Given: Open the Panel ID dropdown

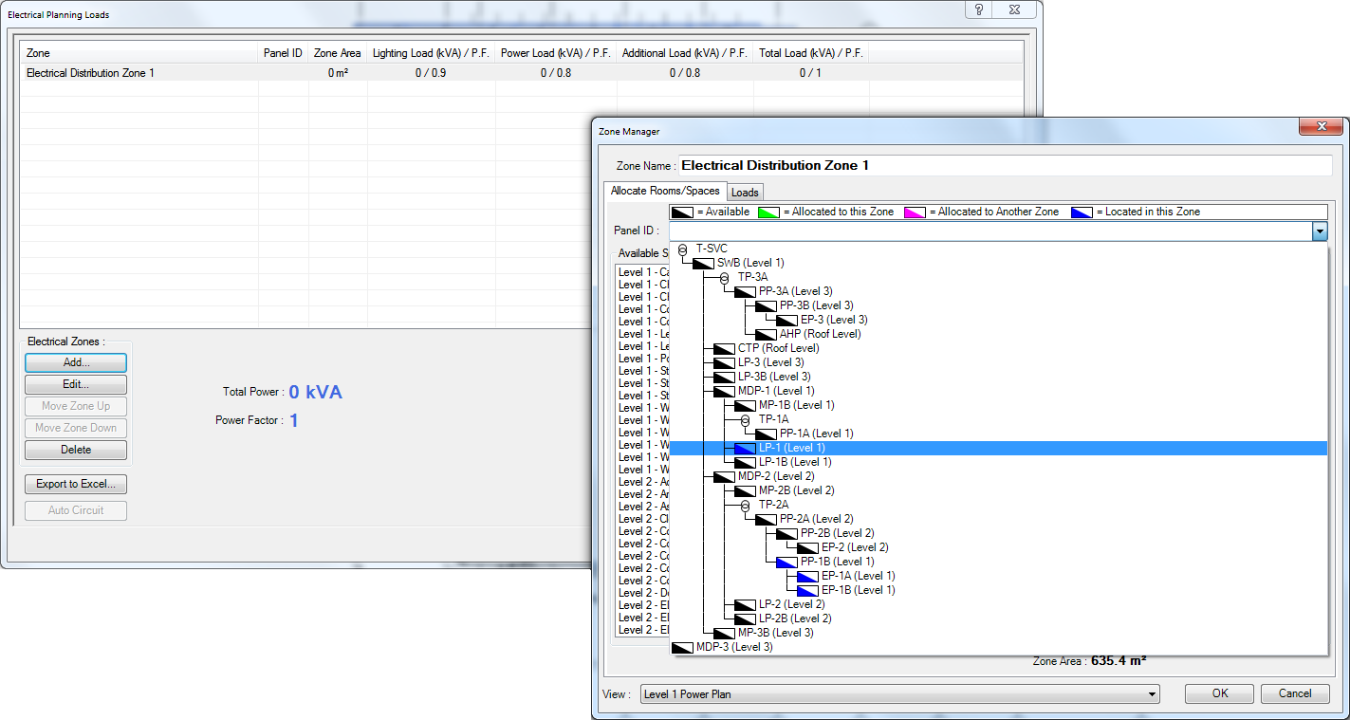Looking at the screenshot, I should (x=1319, y=231).
